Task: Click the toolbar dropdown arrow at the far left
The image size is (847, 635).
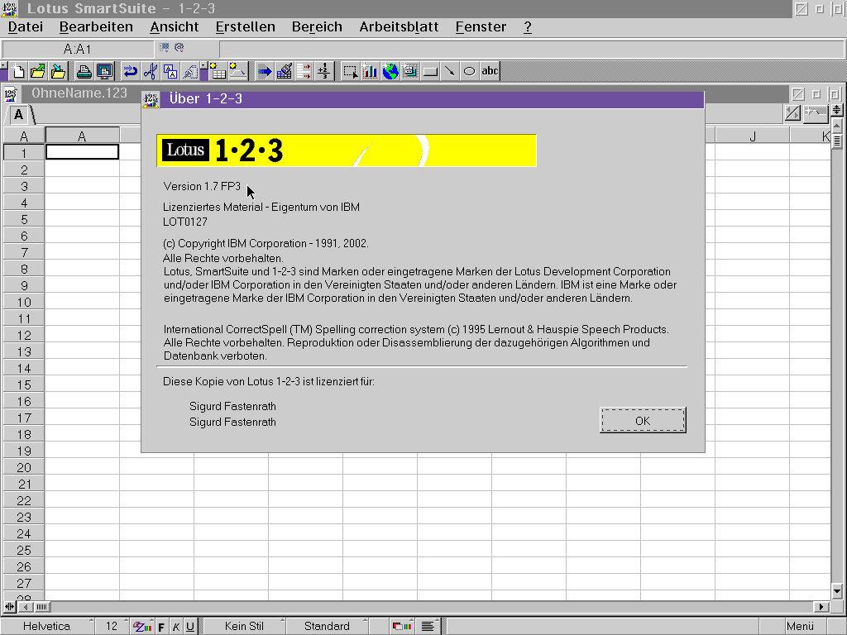Action: 4,66
